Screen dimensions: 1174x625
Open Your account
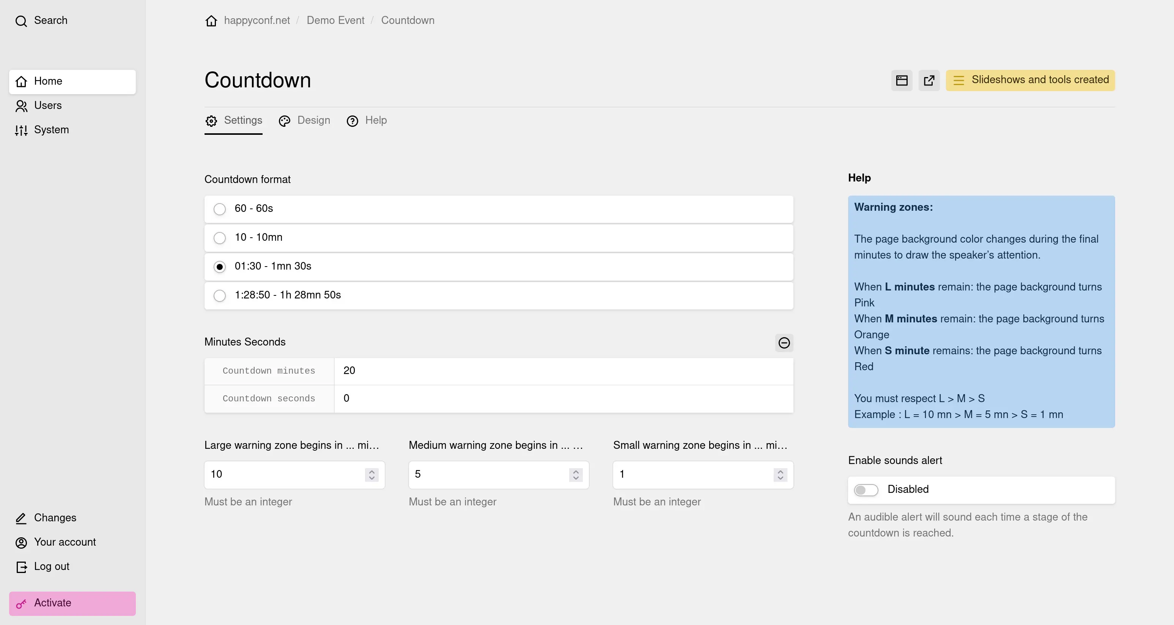(72, 542)
